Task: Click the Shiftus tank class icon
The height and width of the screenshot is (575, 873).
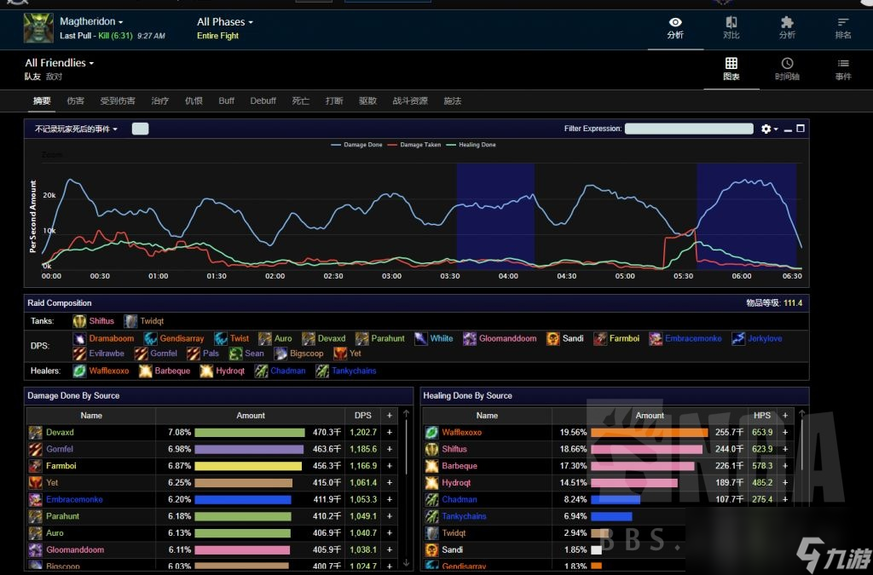Action: [79, 321]
